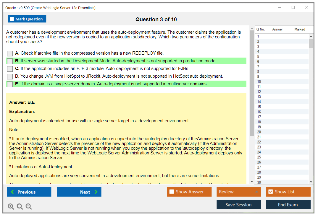Click the down arrow on the explanation panel scrollbar
The height and width of the screenshot is (217, 318).
coord(252,181)
